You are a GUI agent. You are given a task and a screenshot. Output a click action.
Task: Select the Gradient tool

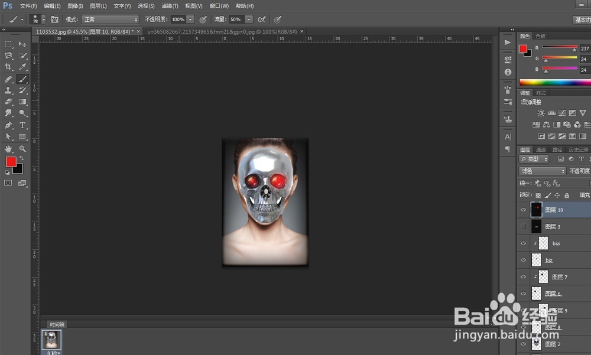[22, 102]
